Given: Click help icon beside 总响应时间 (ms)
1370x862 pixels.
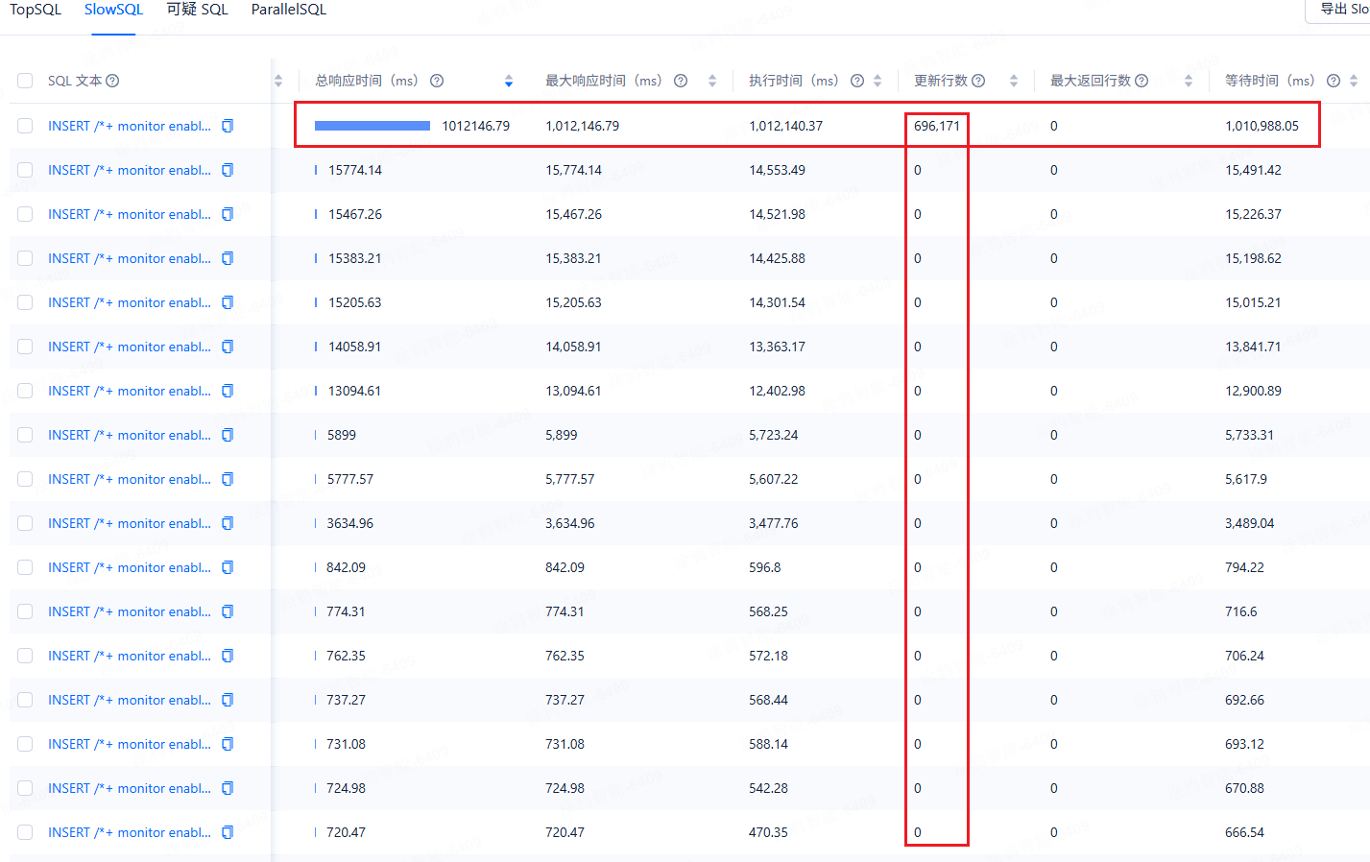Looking at the screenshot, I should (x=437, y=81).
